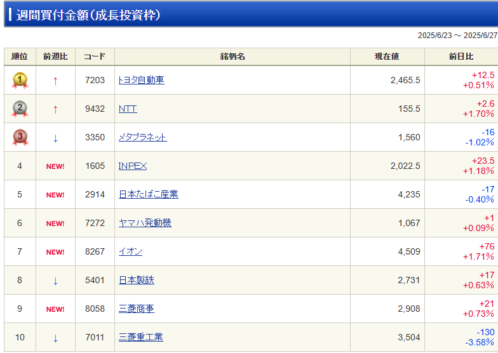
Task: Click the -0.40% change value
Action: pyautogui.click(x=480, y=199)
